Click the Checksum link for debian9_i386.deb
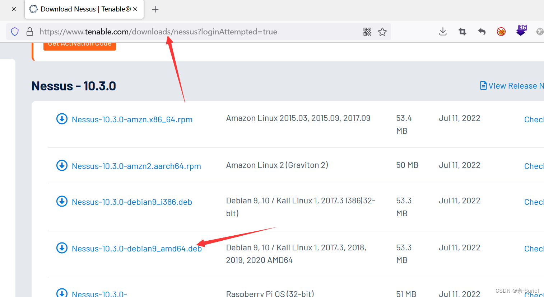544x297 pixels. coord(534,202)
